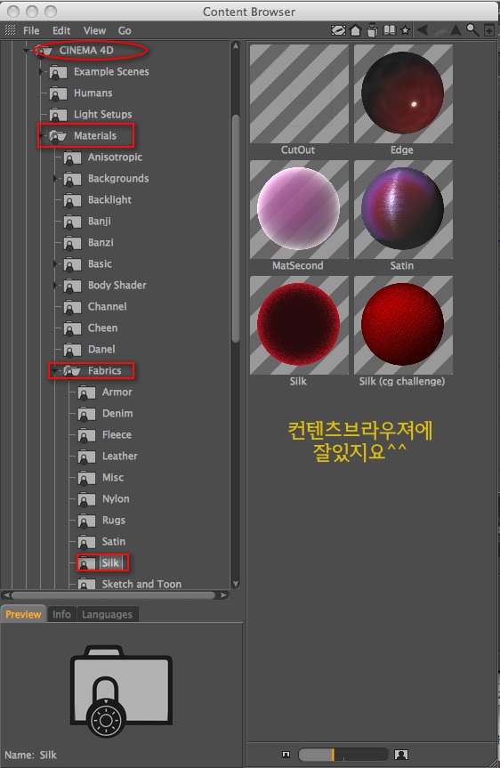Click the Anisotropic folder icon

(x=72, y=158)
